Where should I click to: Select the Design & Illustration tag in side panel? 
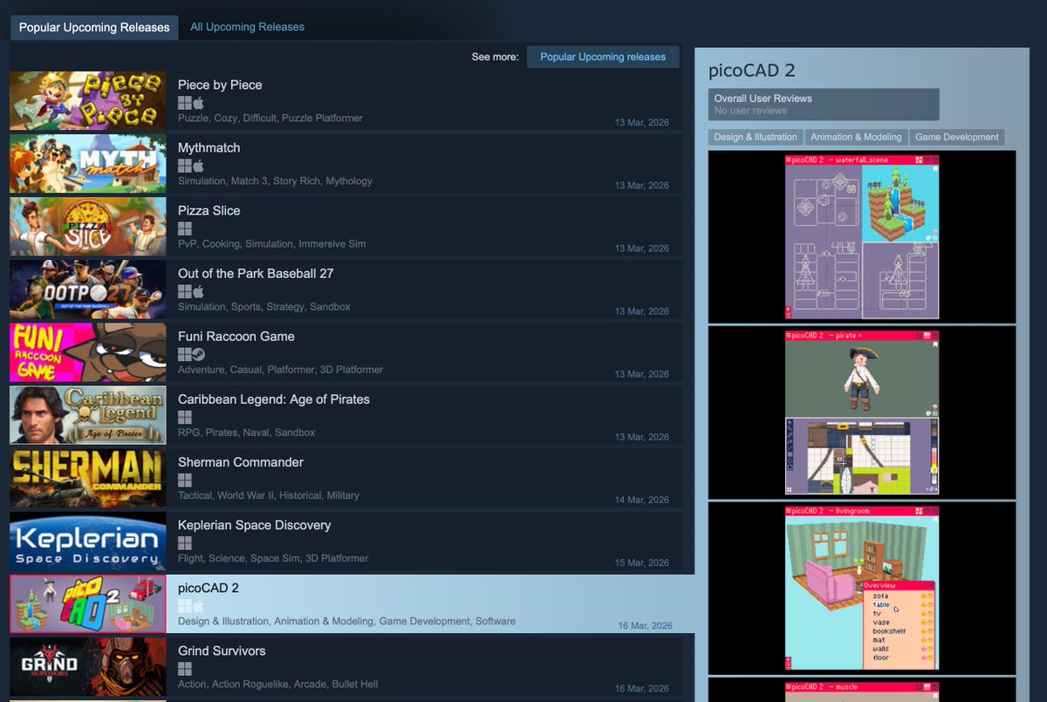pyautogui.click(x=757, y=137)
